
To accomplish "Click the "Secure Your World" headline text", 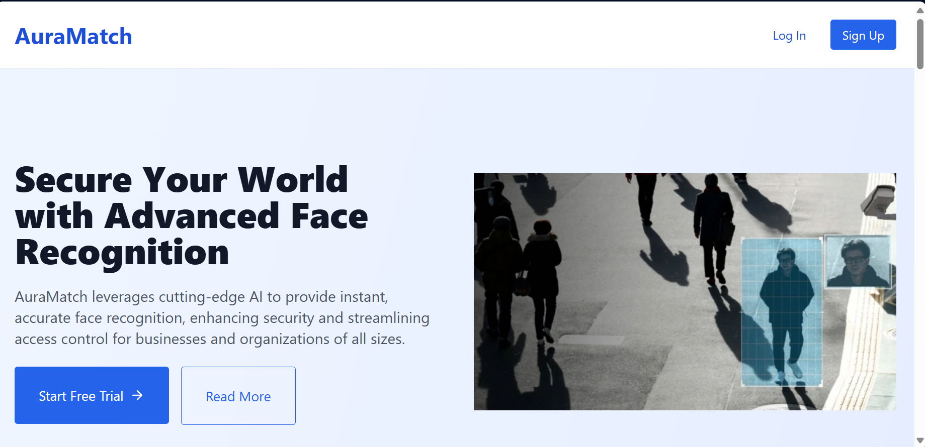I will [181, 180].
